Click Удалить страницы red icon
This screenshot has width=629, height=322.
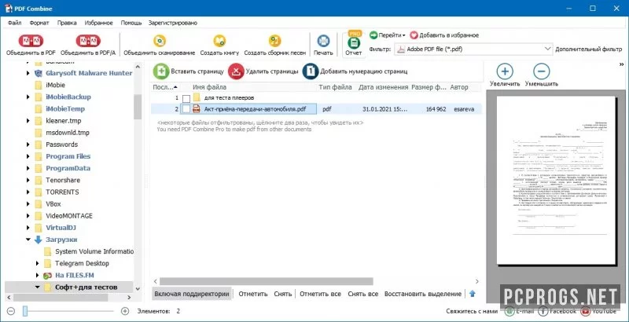click(236, 71)
